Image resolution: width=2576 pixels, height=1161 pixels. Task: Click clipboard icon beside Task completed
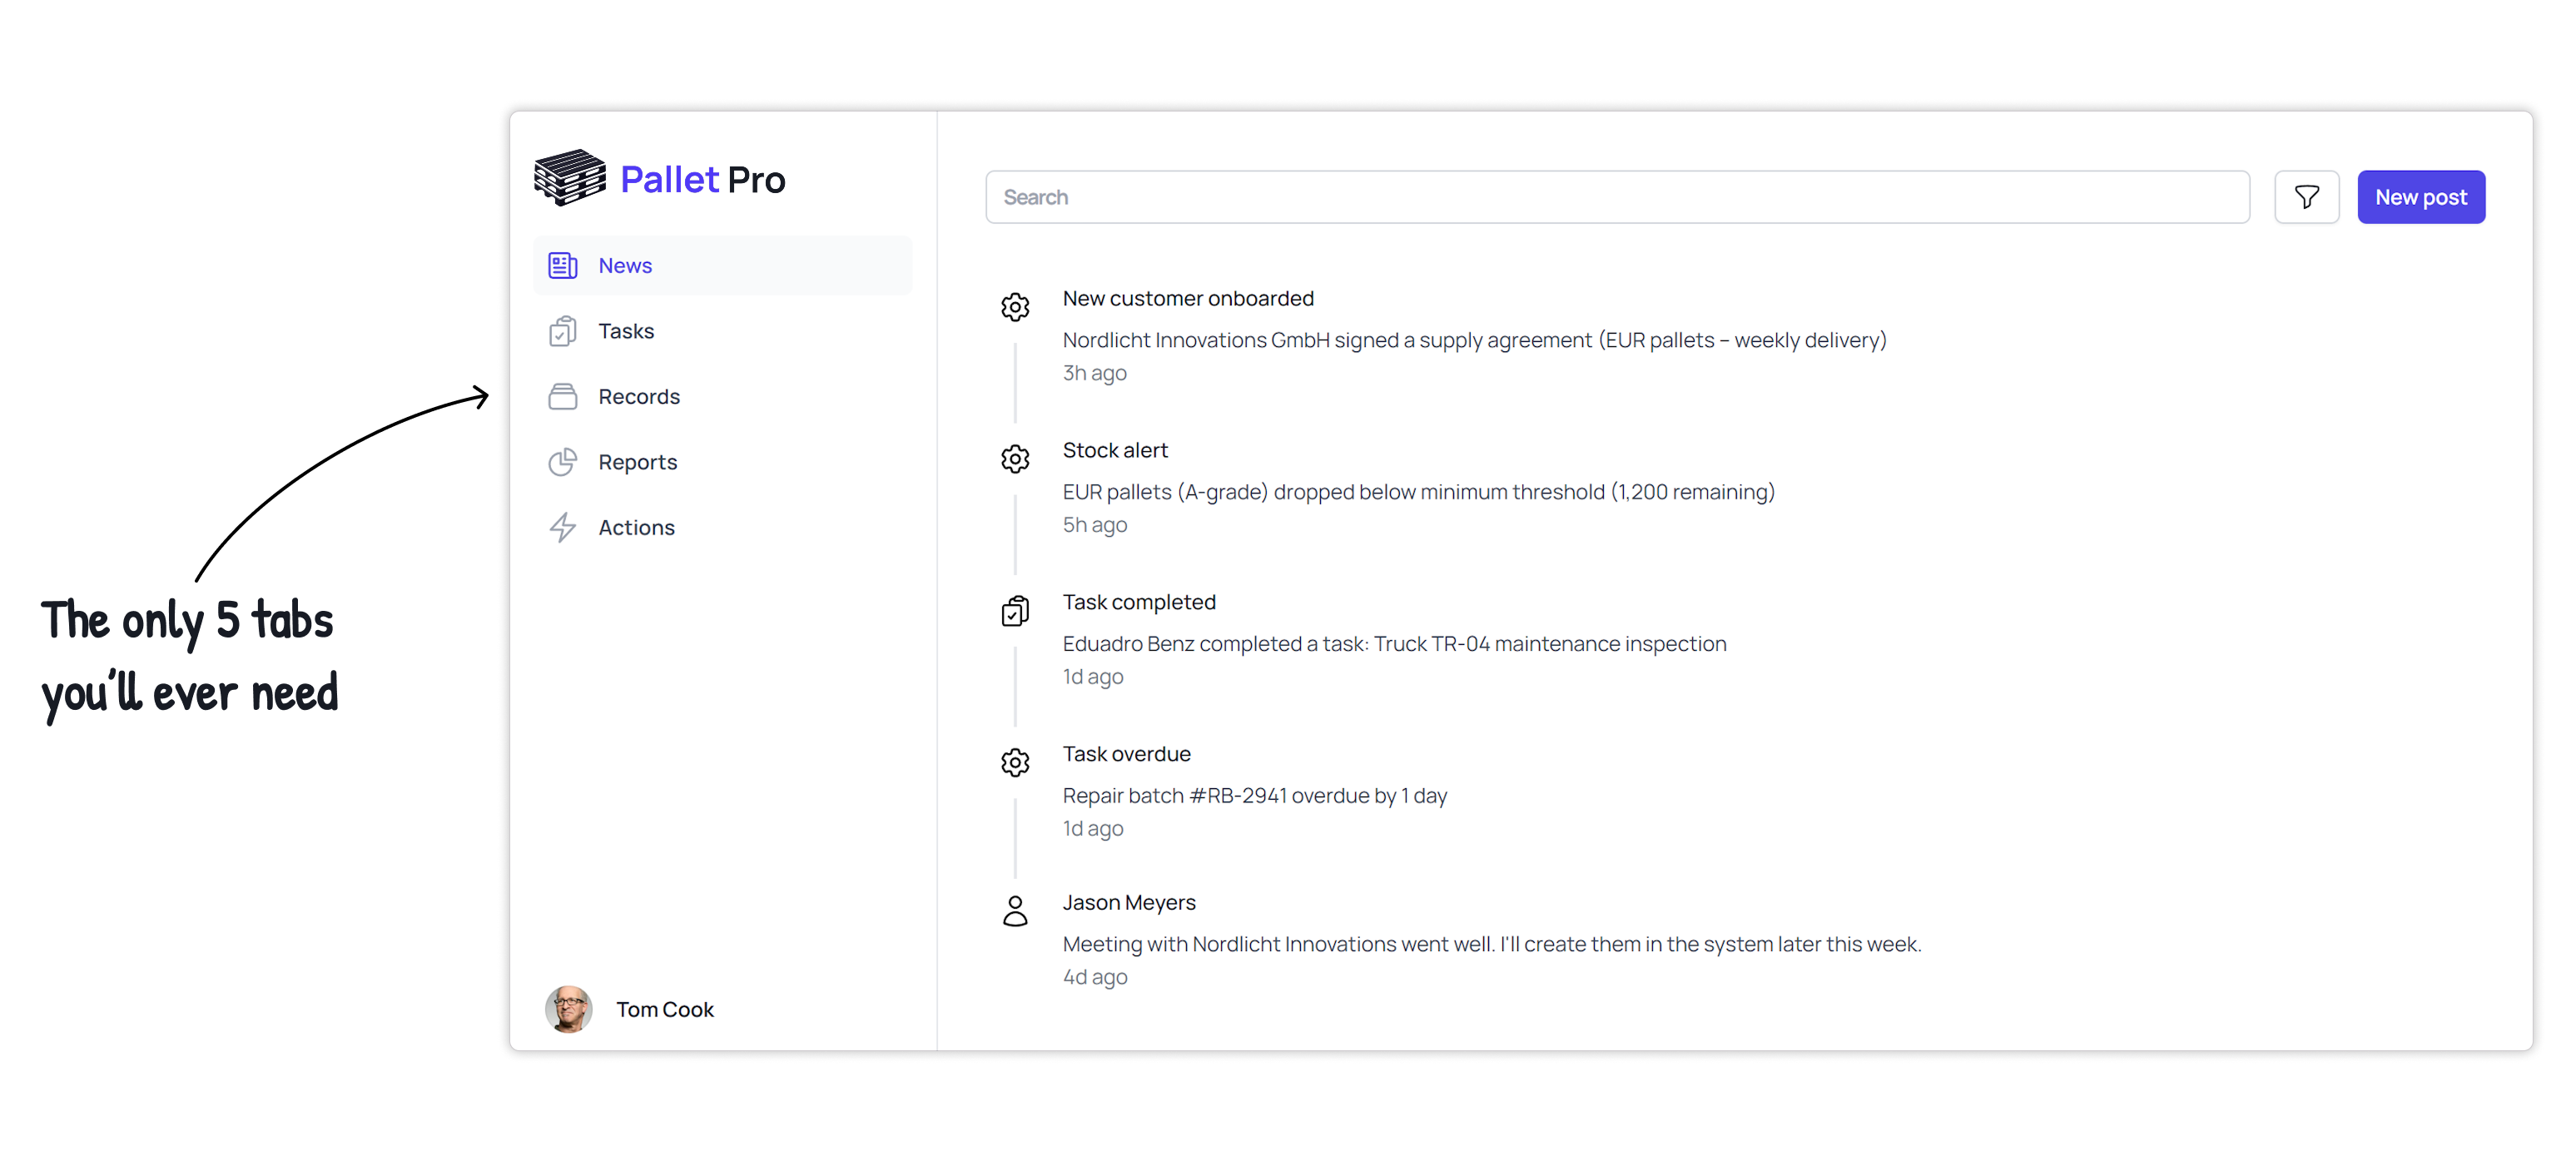pyautogui.click(x=1015, y=611)
